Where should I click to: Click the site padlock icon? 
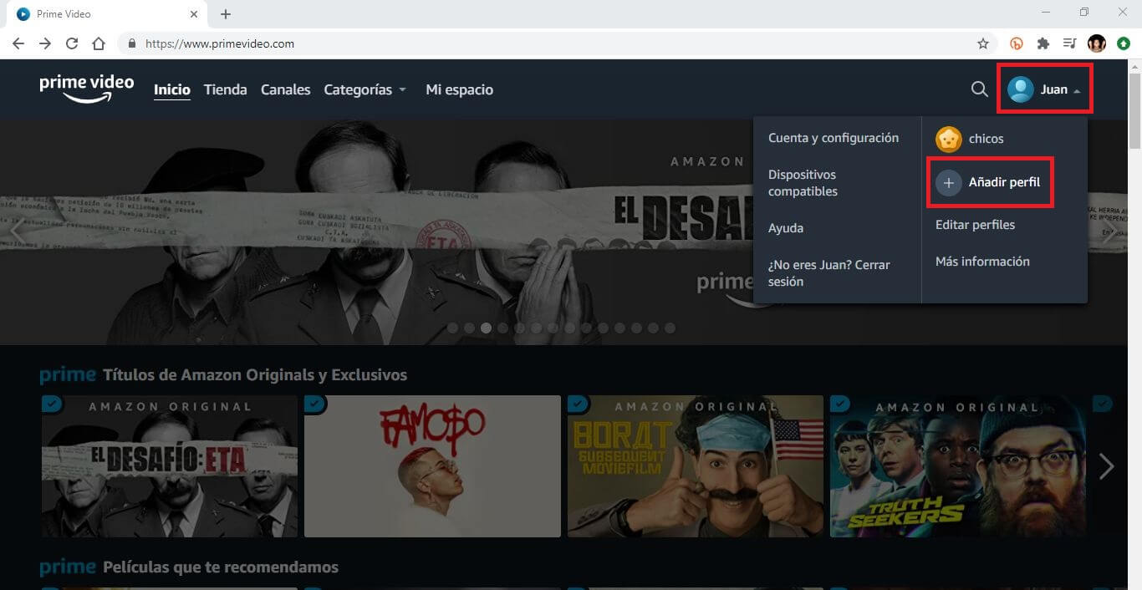tap(132, 43)
